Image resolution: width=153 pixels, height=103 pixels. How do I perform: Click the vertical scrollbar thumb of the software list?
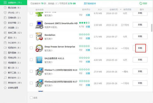152,28
